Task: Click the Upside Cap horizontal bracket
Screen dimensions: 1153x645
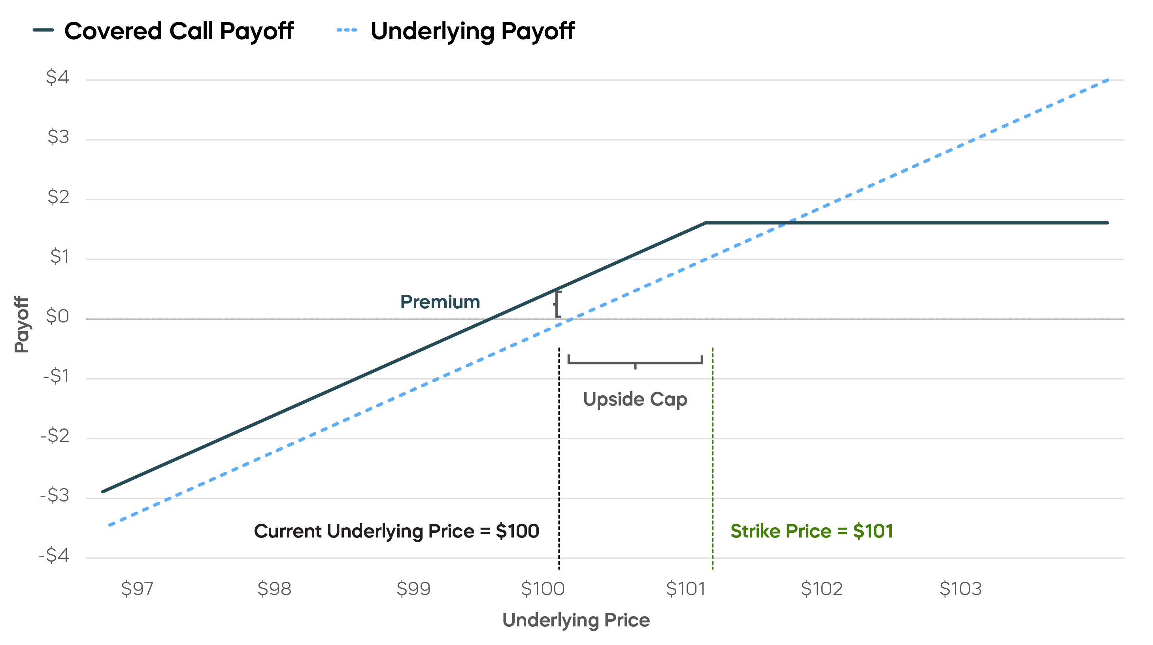Action: click(635, 362)
